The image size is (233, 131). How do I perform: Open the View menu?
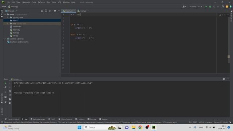[x=18, y=2]
